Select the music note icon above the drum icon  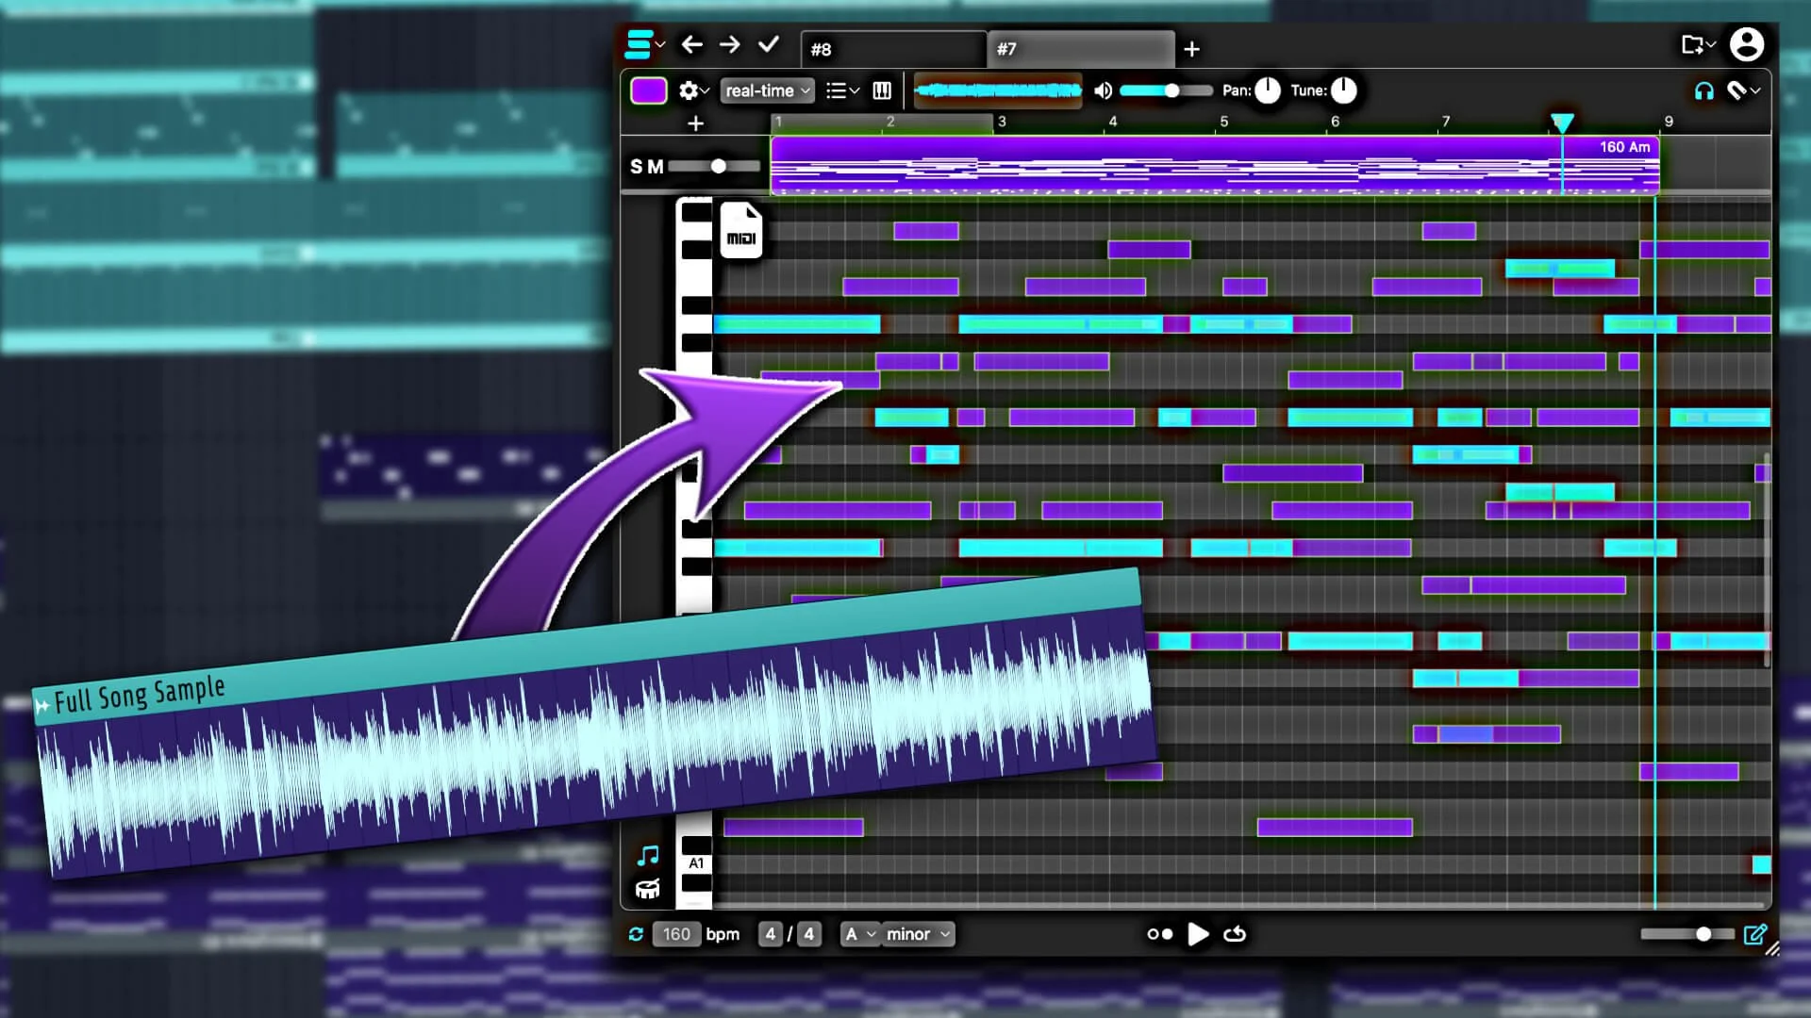[x=647, y=855]
